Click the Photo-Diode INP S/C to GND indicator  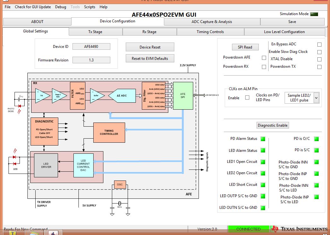click(316, 174)
